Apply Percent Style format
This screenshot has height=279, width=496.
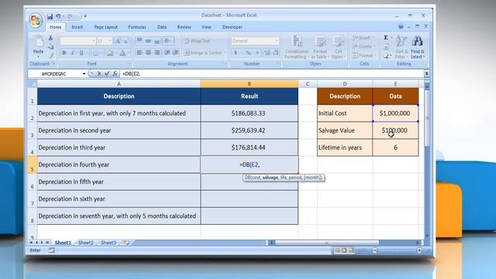tap(248, 53)
